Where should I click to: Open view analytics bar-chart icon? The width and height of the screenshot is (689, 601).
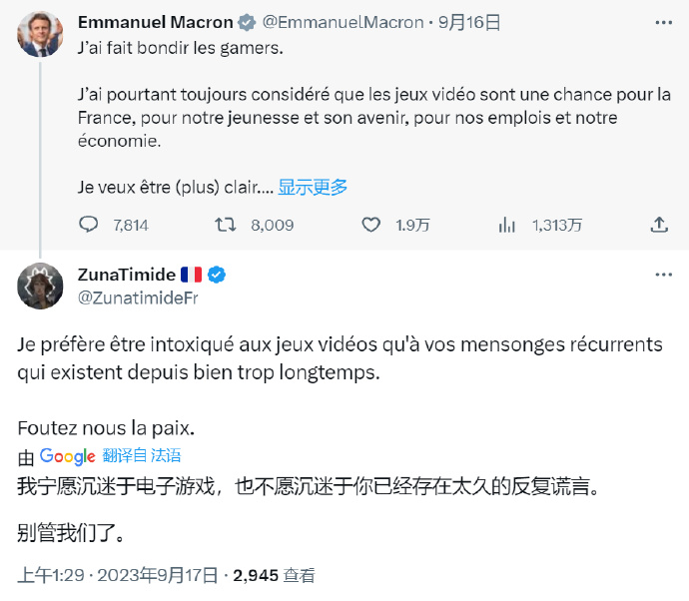point(507,225)
